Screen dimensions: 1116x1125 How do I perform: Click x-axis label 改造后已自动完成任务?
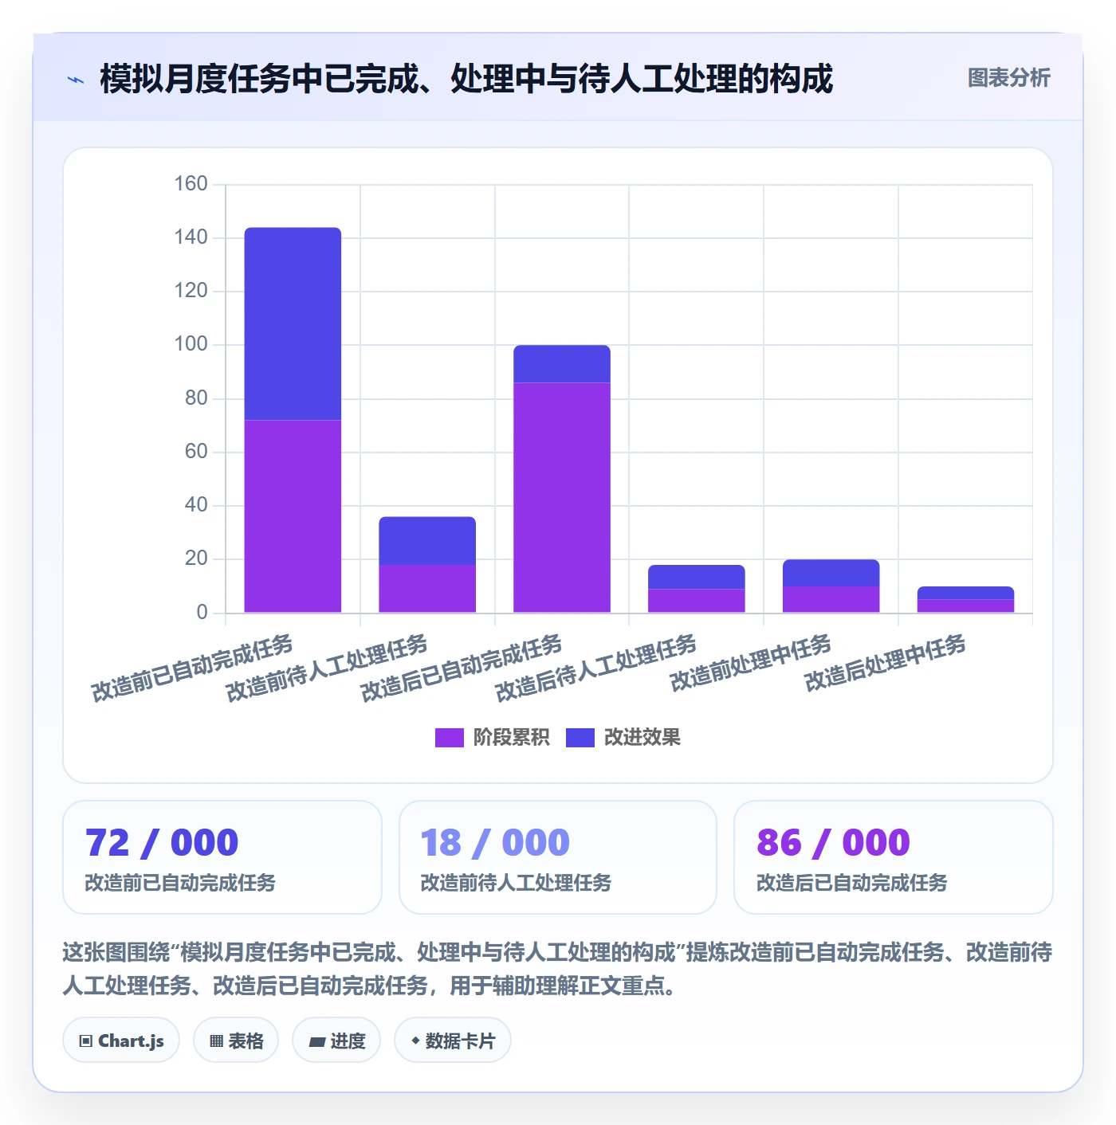pos(462,668)
